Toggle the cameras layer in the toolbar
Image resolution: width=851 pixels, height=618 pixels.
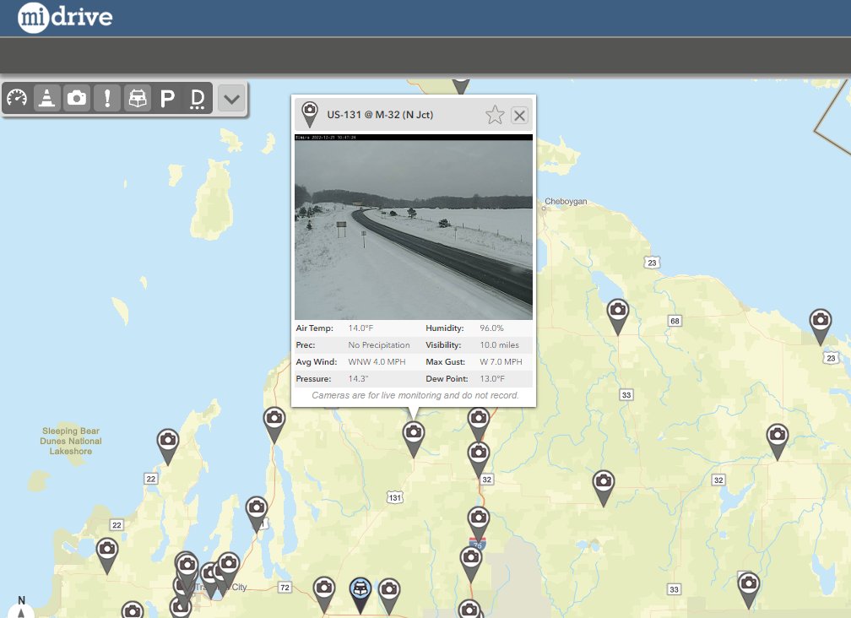coord(77,98)
